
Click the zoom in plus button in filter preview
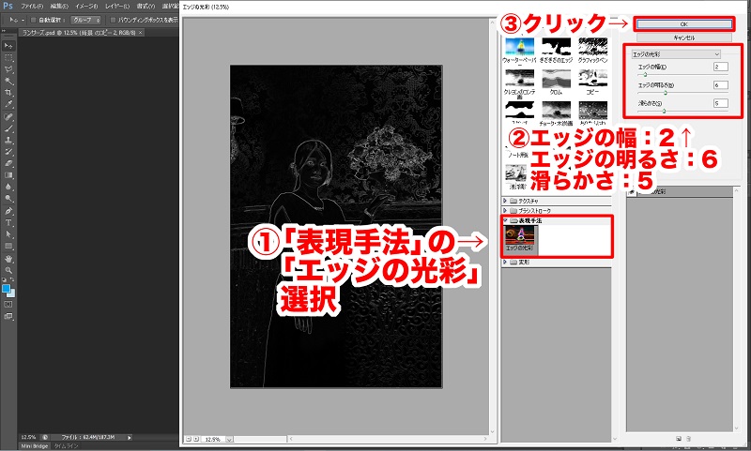click(x=196, y=439)
